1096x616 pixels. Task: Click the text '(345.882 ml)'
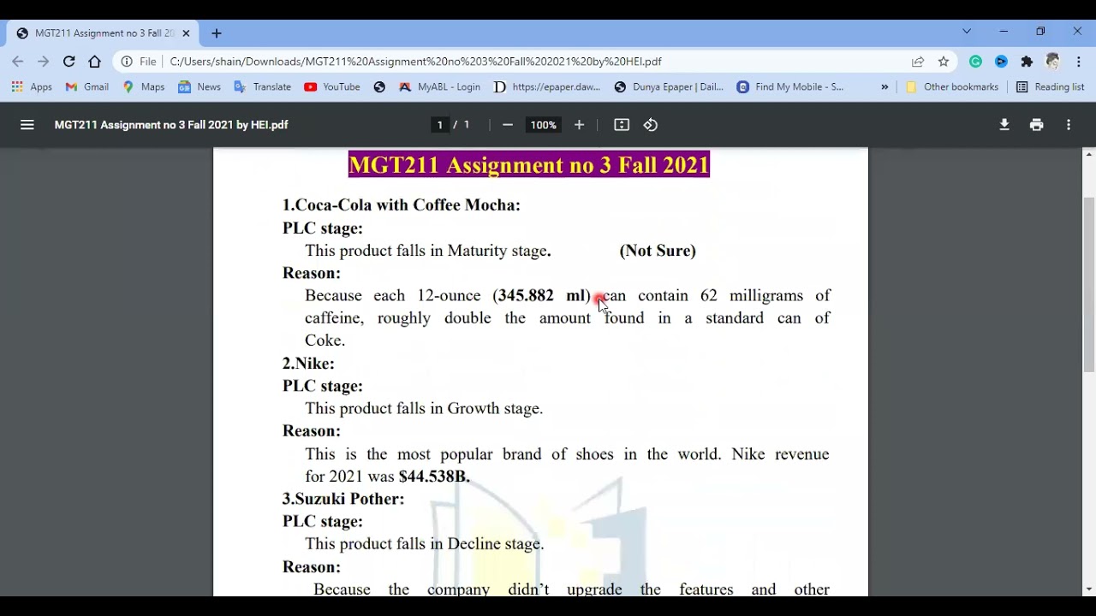(x=541, y=296)
